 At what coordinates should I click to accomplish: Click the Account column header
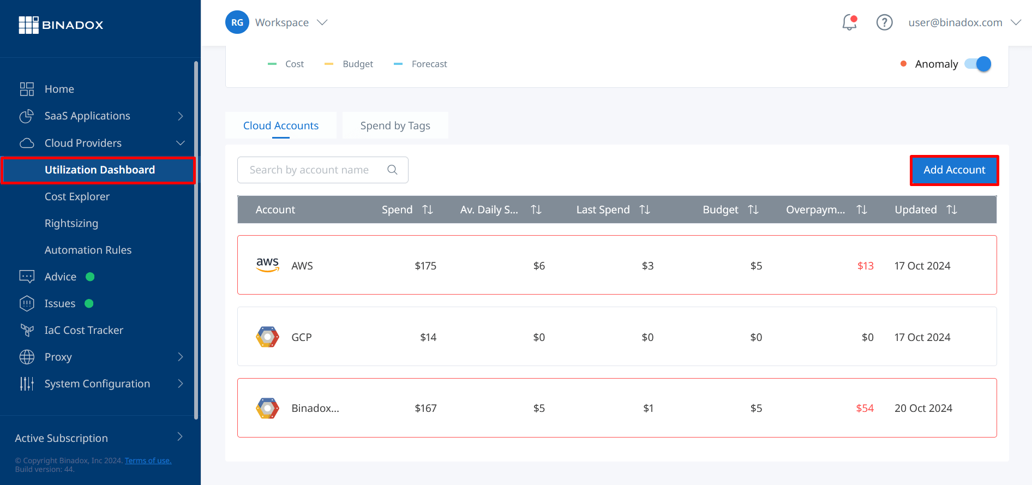click(275, 209)
